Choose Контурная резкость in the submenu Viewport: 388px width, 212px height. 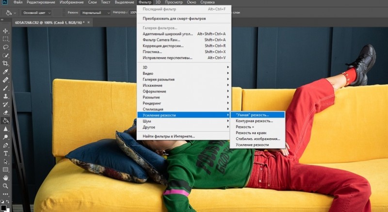click(258, 121)
